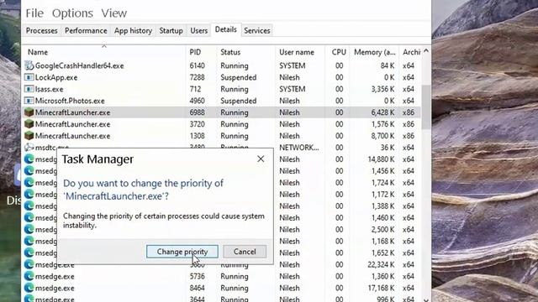This screenshot has height=302, width=538.
Task: Switch to the Users tab
Action: pos(198,30)
